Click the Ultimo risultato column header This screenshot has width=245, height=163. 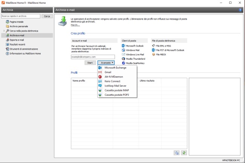click(147, 81)
